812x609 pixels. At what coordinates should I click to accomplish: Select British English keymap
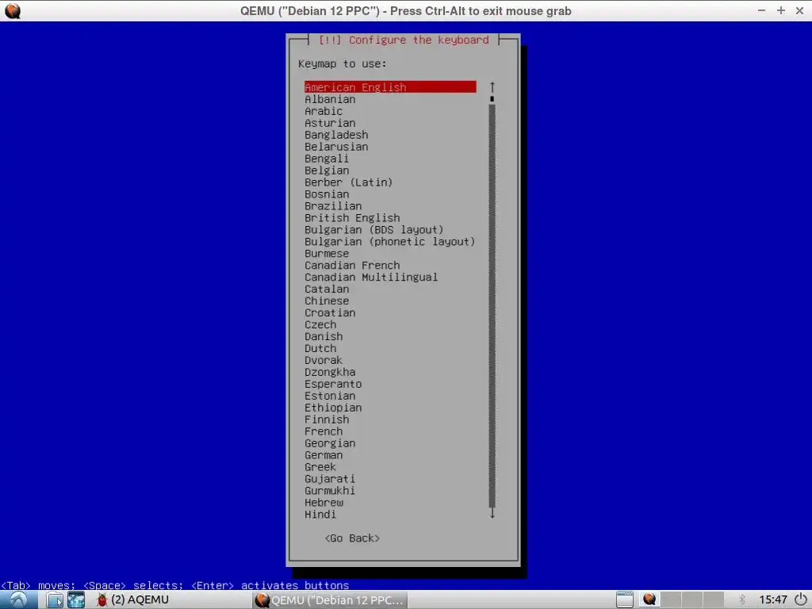point(352,218)
